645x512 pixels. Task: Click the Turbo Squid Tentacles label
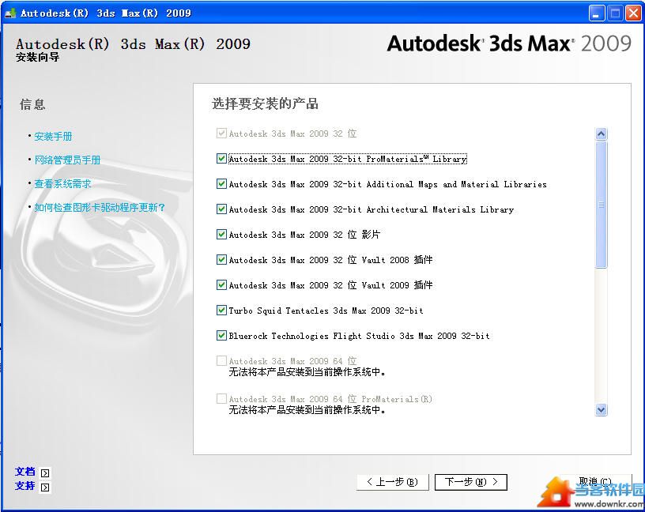[x=326, y=311]
